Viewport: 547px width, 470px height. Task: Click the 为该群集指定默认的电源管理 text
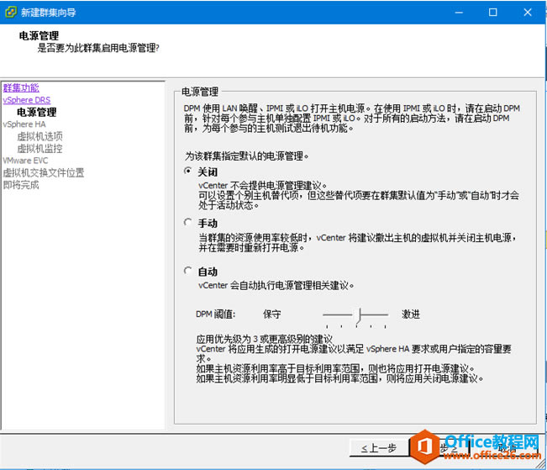click(247, 156)
